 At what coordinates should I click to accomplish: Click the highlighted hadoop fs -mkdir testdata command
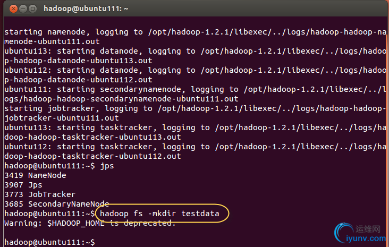pyautogui.click(x=159, y=214)
